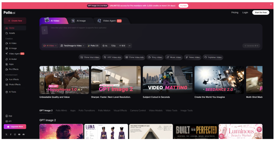Choose the Clone Viral Video chip
The image size is (277, 143).
click(90, 57)
